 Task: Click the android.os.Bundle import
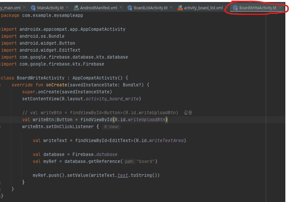(x=42, y=36)
